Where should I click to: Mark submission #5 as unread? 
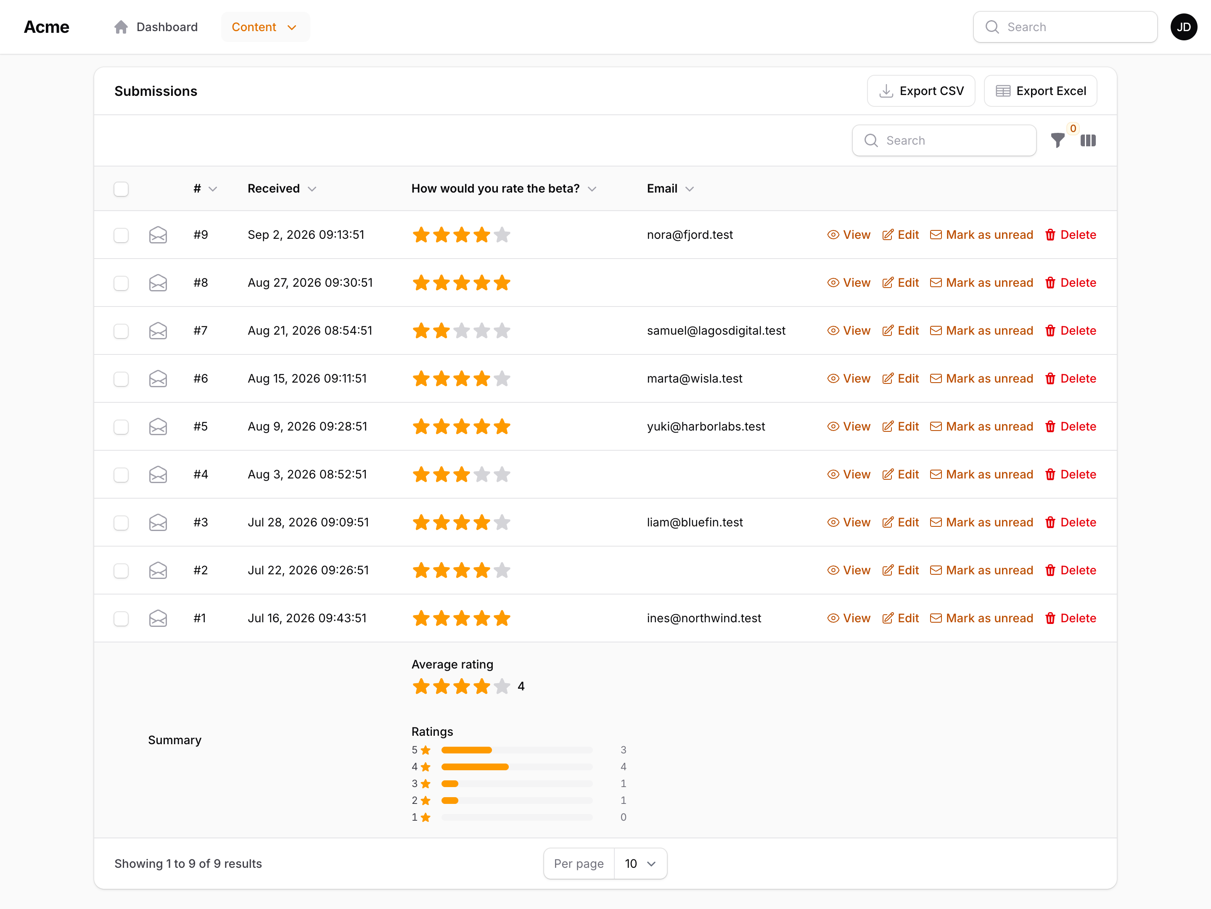[x=981, y=427]
